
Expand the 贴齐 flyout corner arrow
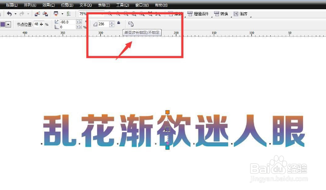pyautogui.click(x=251, y=17)
